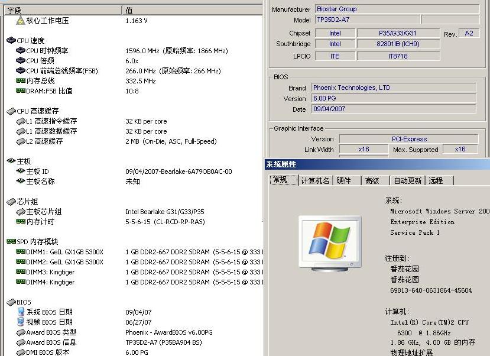Select the CPU 倍频 row icon
This screenshot has width=490, height=356.
(21, 60)
